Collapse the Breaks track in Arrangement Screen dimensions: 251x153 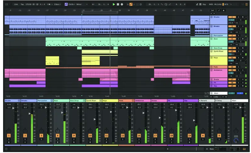coord(212,26)
